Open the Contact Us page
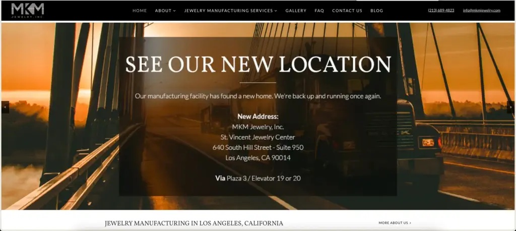Screen dimensions: 516x231 pyautogui.click(x=347, y=11)
